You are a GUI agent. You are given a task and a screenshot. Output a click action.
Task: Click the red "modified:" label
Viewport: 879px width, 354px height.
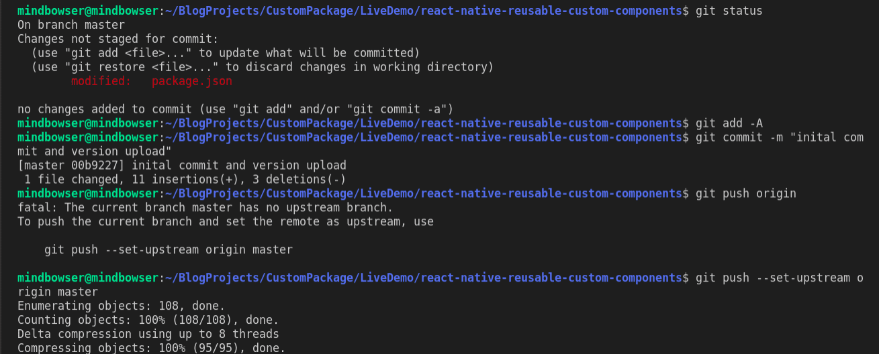pyautogui.click(x=101, y=81)
